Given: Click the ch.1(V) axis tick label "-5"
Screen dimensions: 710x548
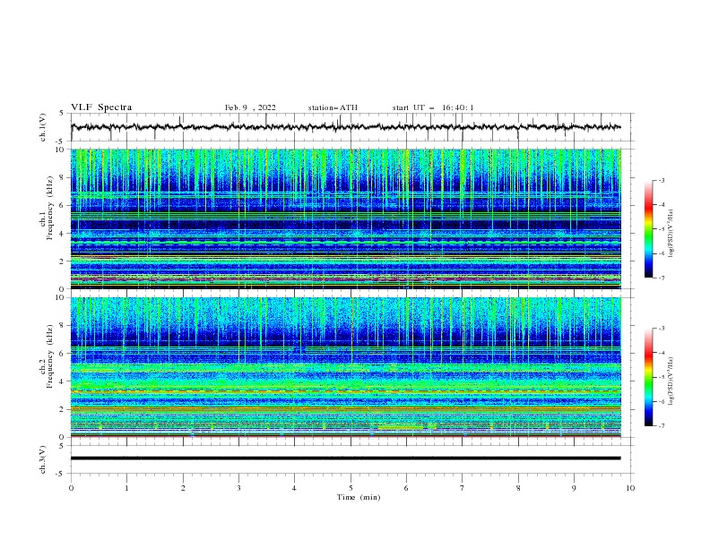Looking at the screenshot, I should tap(61, 141).
